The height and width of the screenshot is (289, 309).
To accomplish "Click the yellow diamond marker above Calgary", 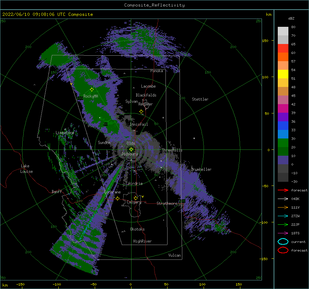I will (x=136, y=198).
